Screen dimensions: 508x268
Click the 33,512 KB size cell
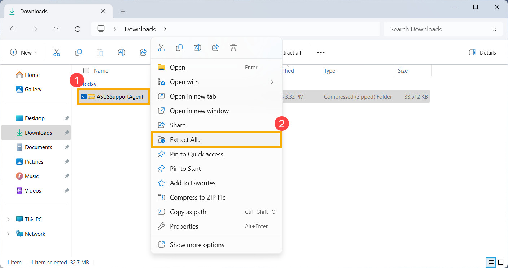pos(415,97)
